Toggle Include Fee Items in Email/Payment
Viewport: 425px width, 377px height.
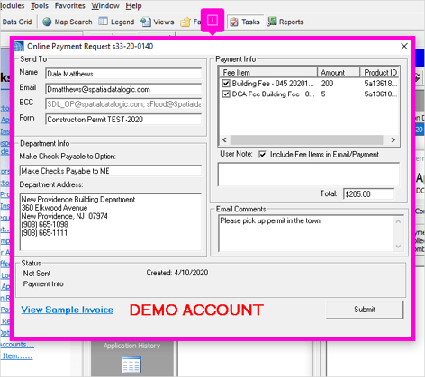tap(262, 155)
